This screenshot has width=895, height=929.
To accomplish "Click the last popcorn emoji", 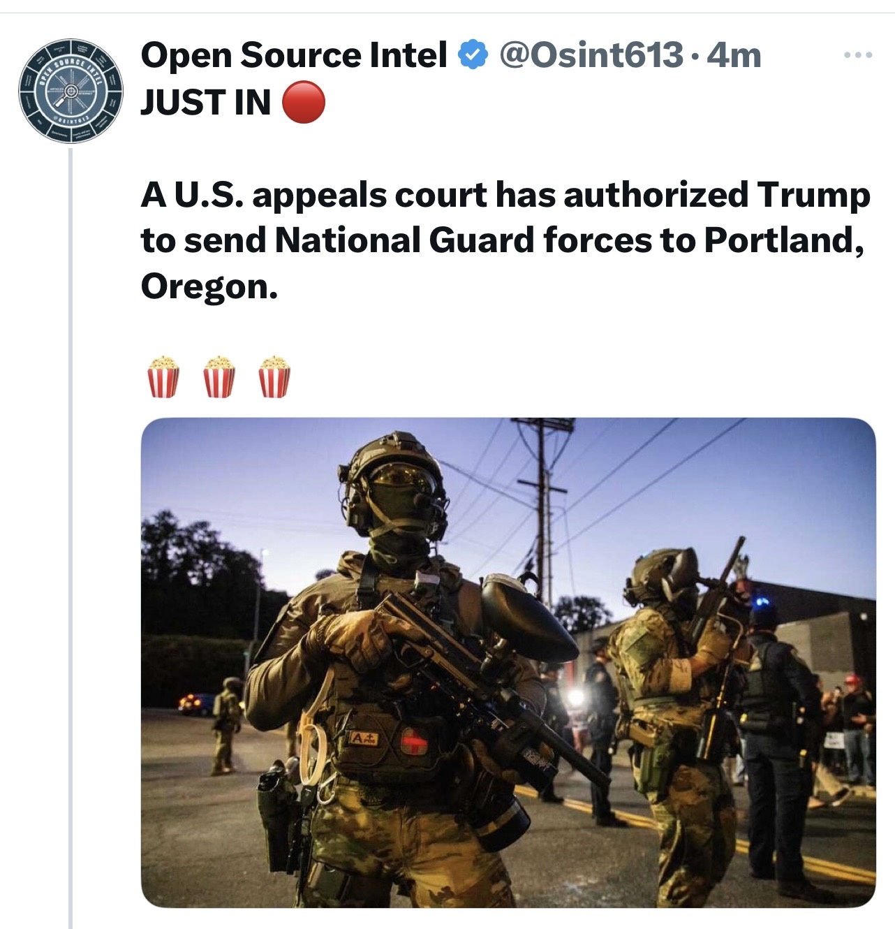I will [274, 377].
